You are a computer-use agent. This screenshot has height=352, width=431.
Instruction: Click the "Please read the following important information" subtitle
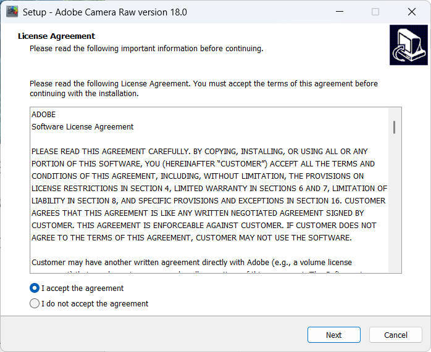pyautogui.click(x=146, y=49)
